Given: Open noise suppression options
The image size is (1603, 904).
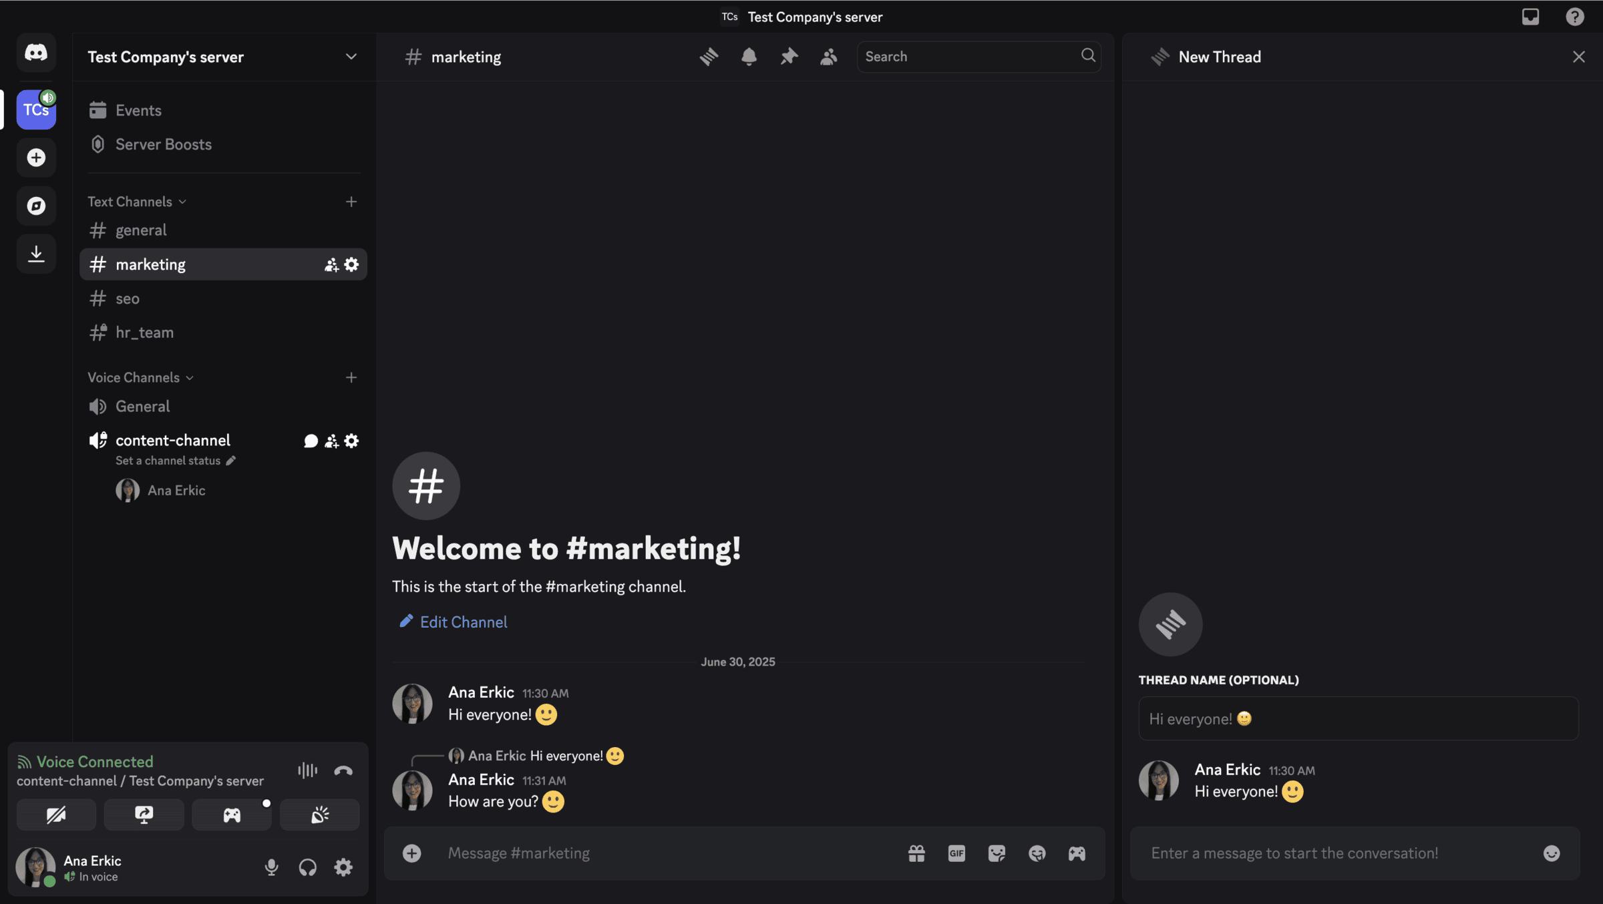Looking at the screenshot, I should coord(307,770).
